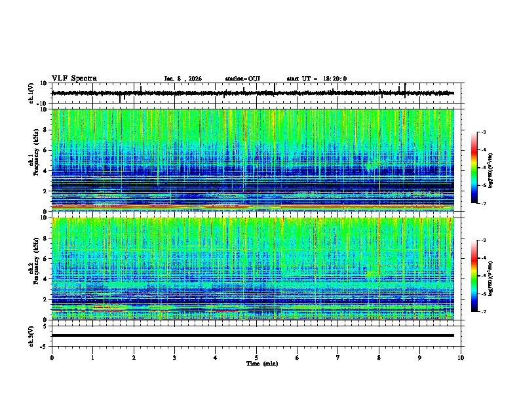
Task: Click the "ch.1(V)" waveform axis label
Action: pyautogui.click(x=31, y=93)
